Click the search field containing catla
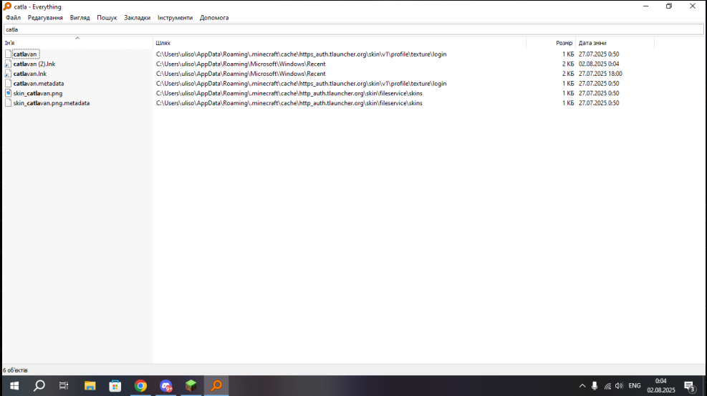Screen dimensions: 707x396 pyautogui.click(x=354, y=29)
